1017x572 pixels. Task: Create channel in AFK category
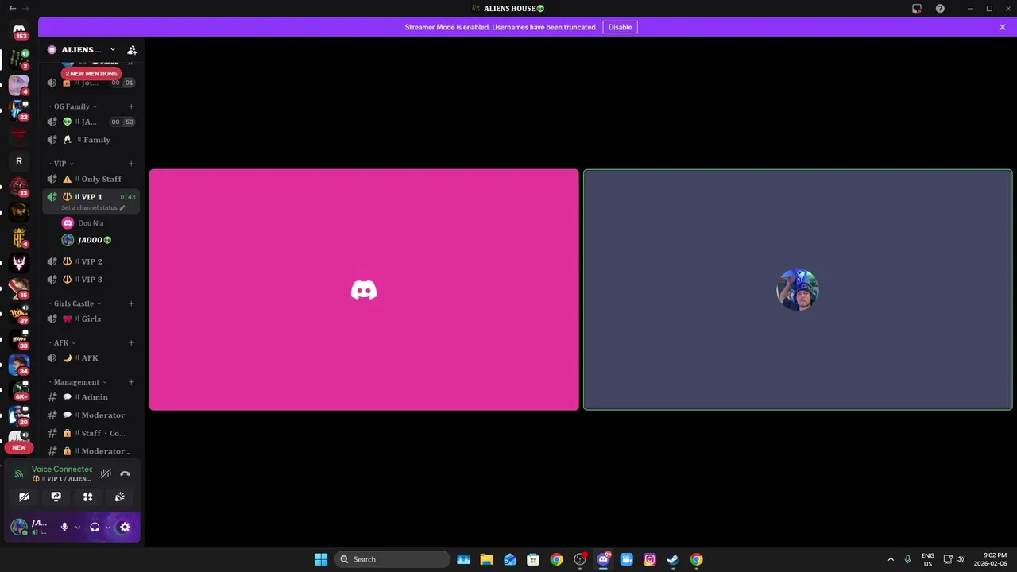pyautogui.click(x=131, y=342)
